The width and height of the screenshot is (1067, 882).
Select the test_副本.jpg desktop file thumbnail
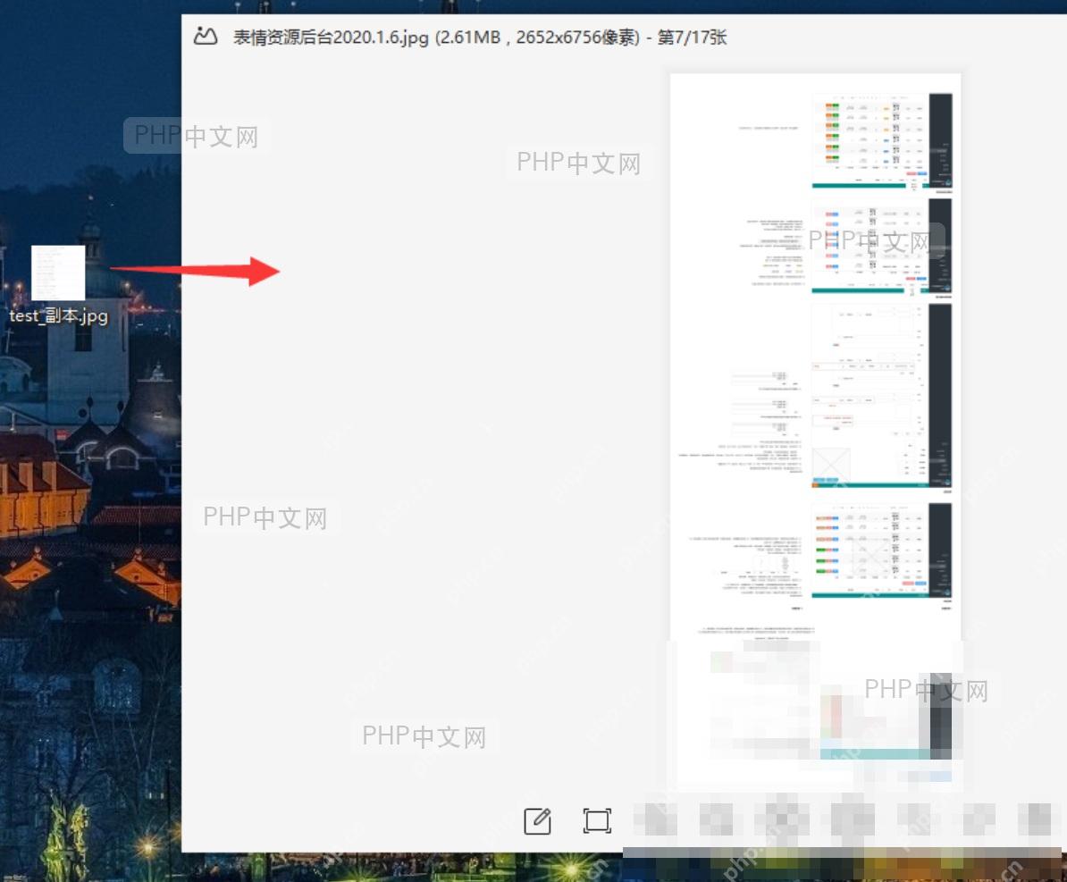[58, 273]
